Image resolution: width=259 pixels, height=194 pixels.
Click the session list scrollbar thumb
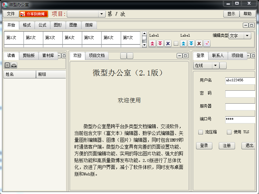[144, 38]
